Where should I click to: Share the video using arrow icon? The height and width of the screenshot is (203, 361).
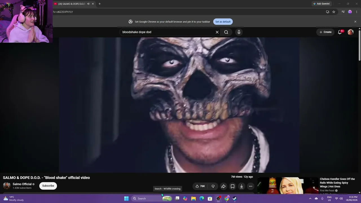[x=223, y=186]
